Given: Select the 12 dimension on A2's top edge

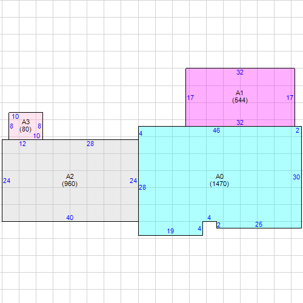Looking at the screenshot, I should pyautogui.click(x=22, y=144).
